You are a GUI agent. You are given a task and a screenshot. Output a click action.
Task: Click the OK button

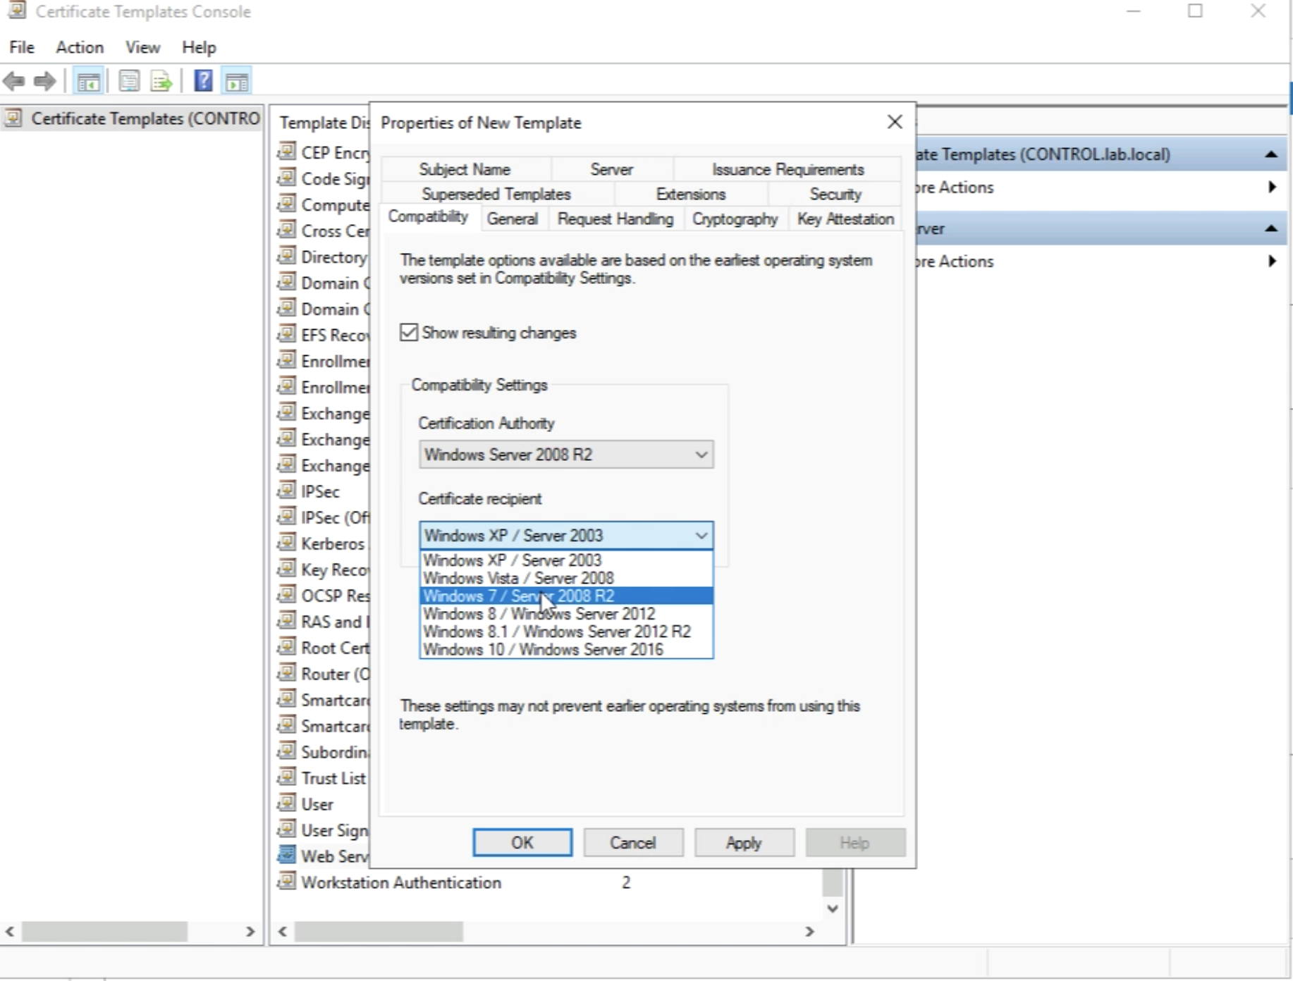point(522,843)
